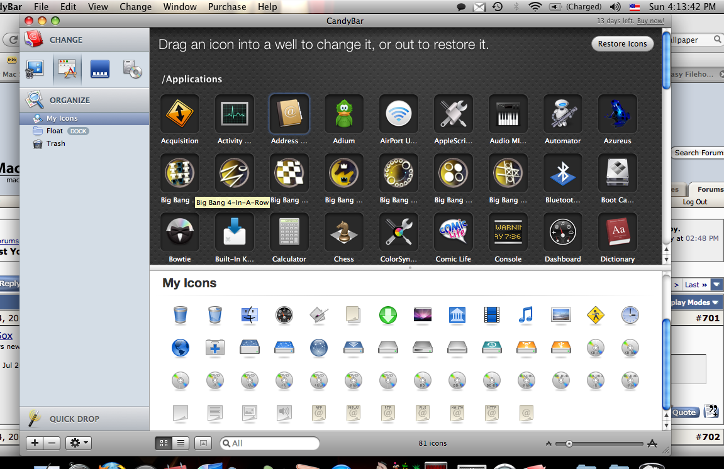Viewport: 724px width, 469px height.
Task: Click Log Out in the browser window
Action: point(695,202)
